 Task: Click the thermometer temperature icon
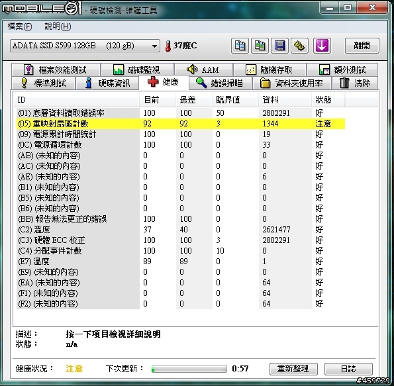(168, 46)
